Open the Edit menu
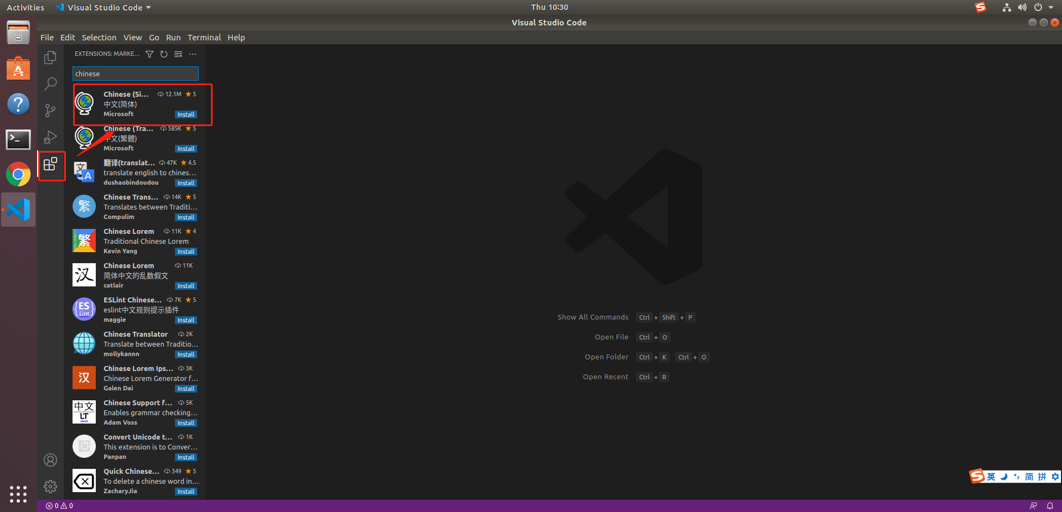The height and width of the screenshot is (512, 1062). 68,38
